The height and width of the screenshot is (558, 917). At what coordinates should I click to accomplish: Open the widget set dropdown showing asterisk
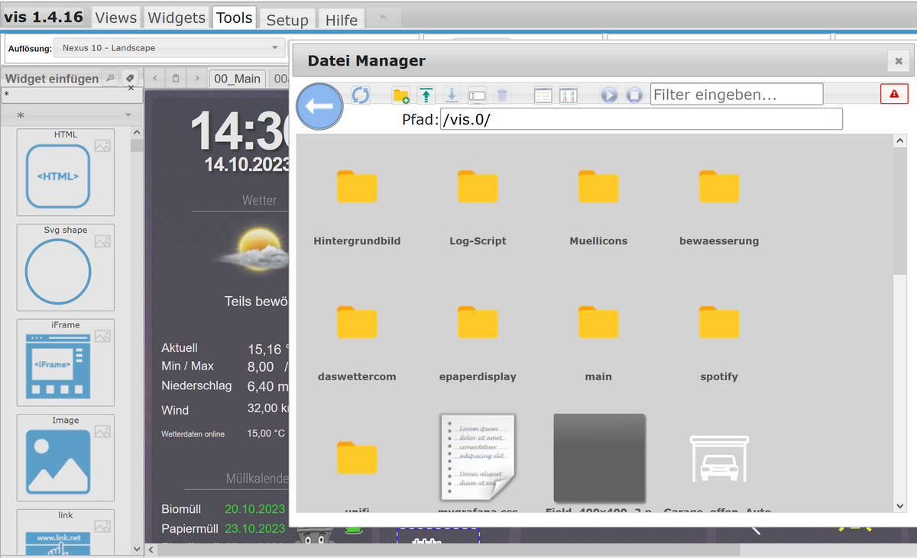[72, 115]
